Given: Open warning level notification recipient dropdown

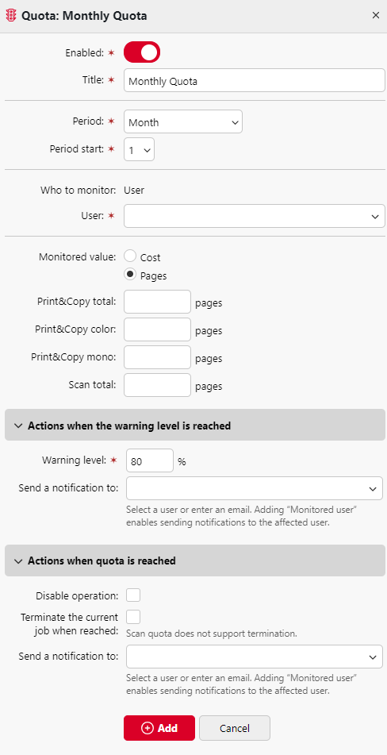Looking at the screenshot, I should [x=255, y=488].
